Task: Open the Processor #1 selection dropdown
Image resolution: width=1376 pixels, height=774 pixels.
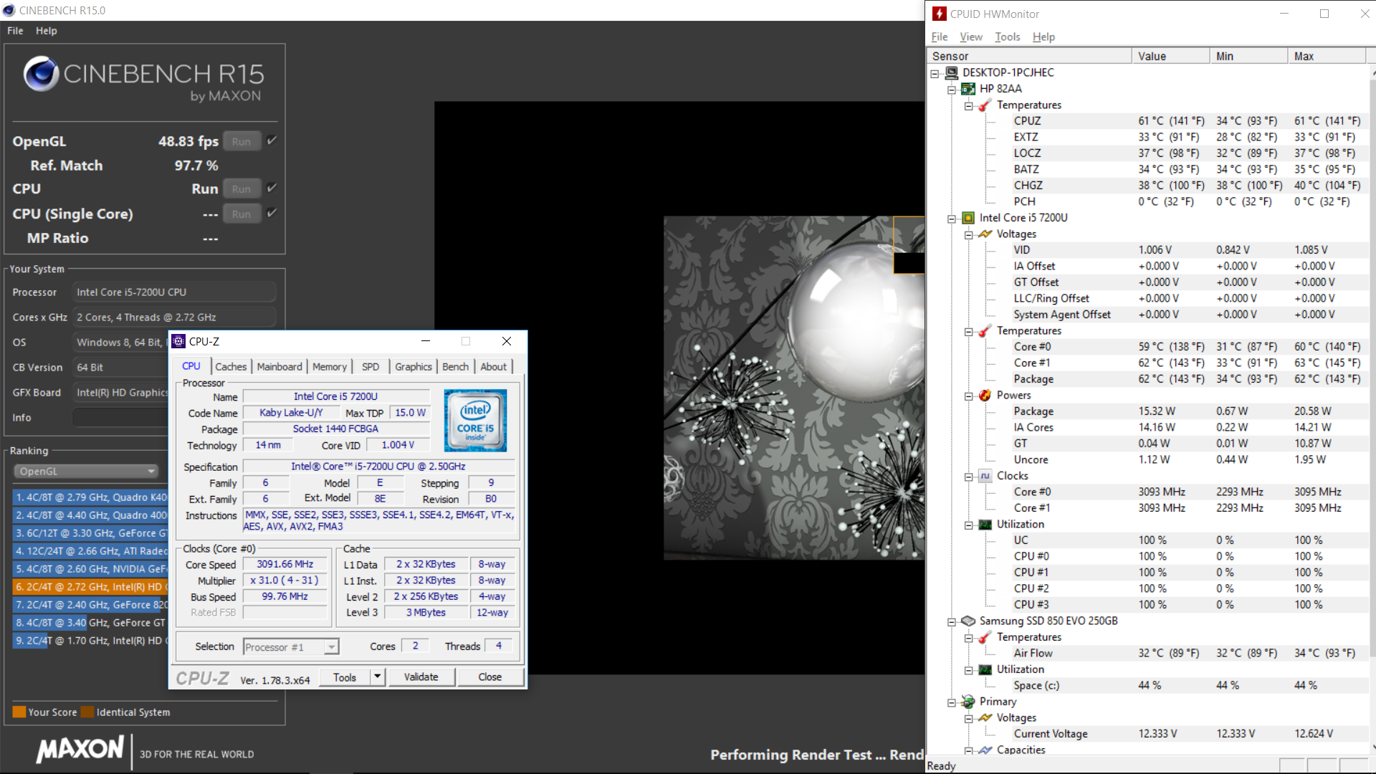Action: pos(331,647)
